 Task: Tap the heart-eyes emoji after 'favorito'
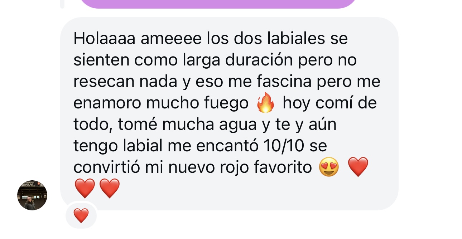pyautogui.click(x=329, y=167)
